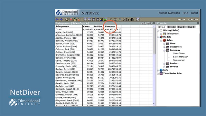Switch to the Dive A tab
The height and width of the screenshot is (116, 206).
(162, 27)
